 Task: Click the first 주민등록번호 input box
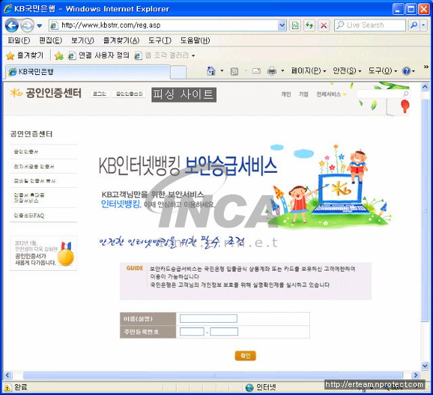pos(192,332)
